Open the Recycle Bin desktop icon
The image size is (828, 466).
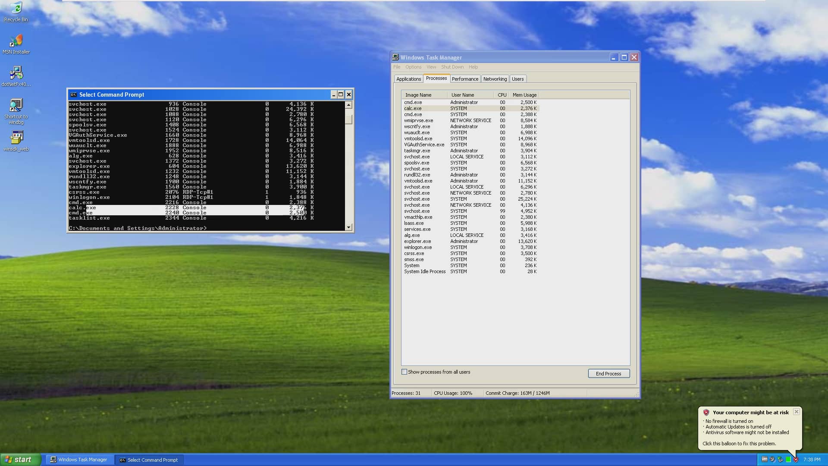[16, 12]
